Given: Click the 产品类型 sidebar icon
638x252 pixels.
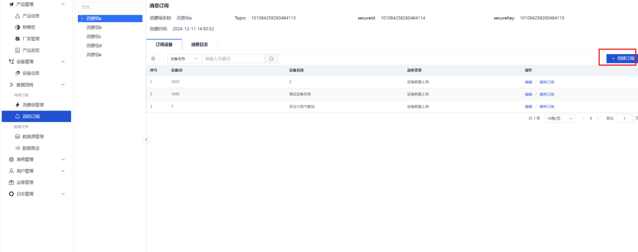Looking at the screenshot, I should pyautogui.click(x=18, y=51).
